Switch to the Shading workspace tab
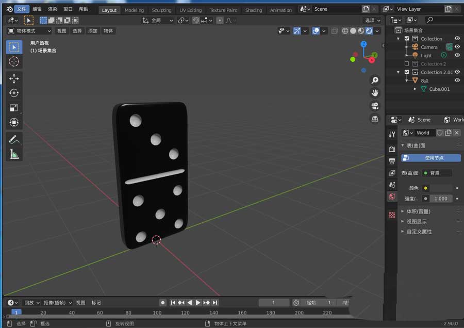The height and width of the screenshot is (328, 464). tap(254, 10)
